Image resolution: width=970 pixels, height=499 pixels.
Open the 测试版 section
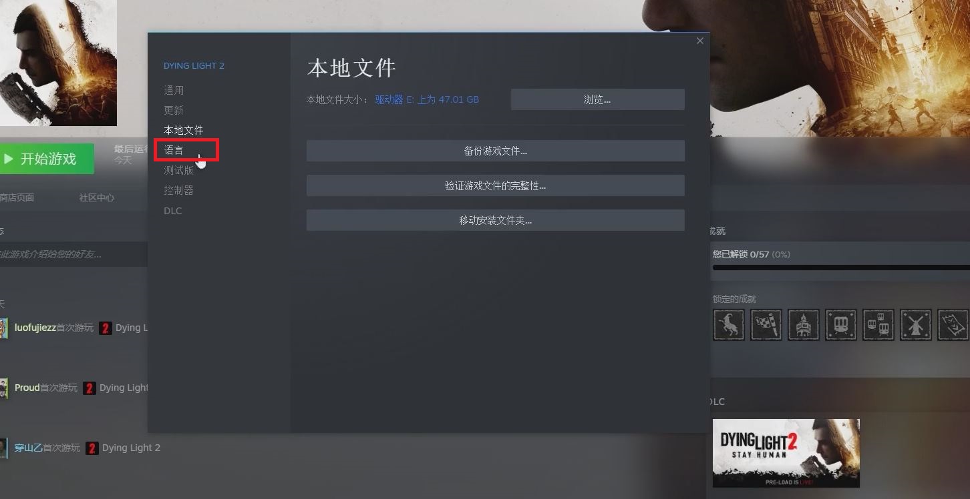click(x=178, y=170)
